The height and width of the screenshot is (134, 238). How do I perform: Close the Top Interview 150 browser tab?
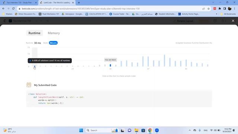[x=36, y=3]
